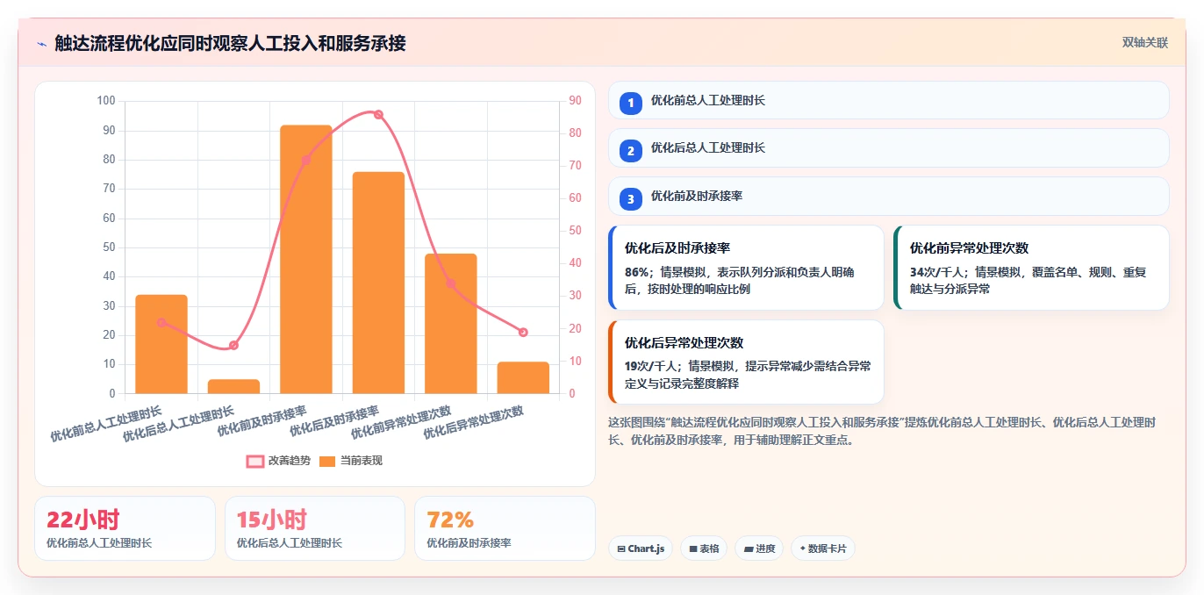The image size is (1204, 595).
Task: Open the 优化后异常处理次数 card
Action: point(746,362)
